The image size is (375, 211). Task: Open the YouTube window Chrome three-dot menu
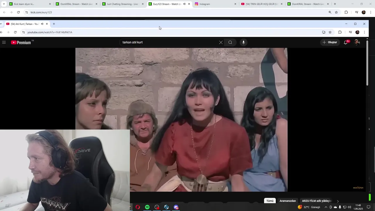click(364, 32)
